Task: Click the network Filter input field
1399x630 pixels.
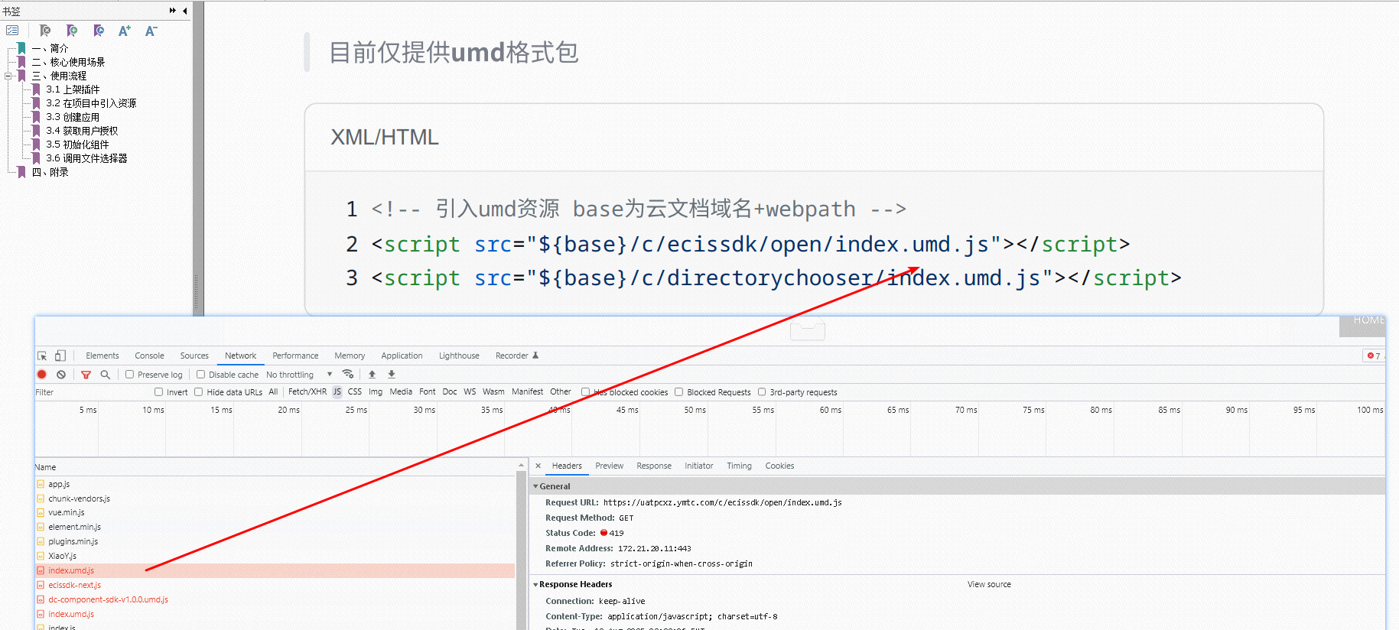Action: pos(92,392)
